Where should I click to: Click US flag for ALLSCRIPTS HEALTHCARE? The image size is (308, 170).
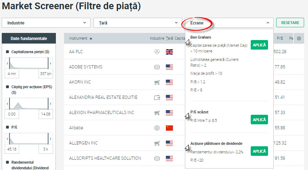pos(169,158)
